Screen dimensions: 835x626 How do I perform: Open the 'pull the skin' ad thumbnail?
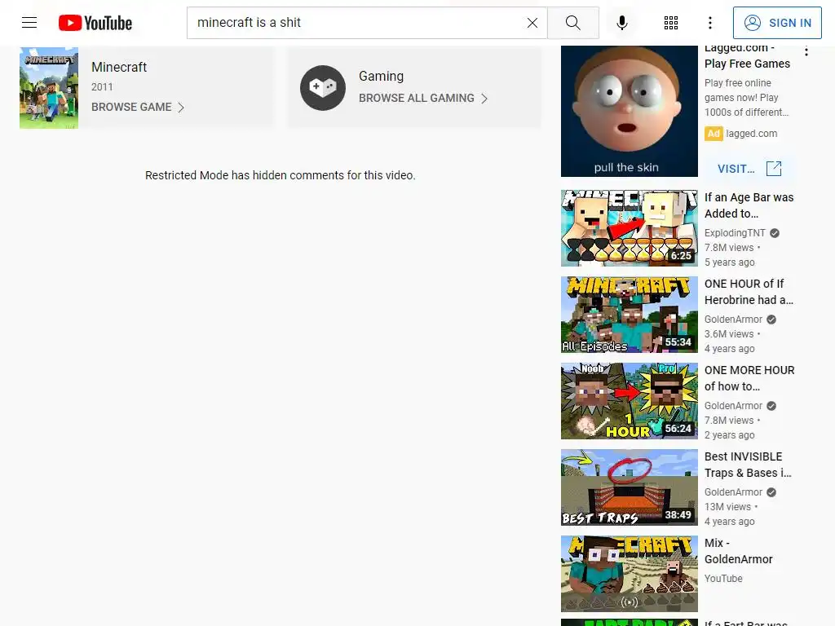click(629, 111)
